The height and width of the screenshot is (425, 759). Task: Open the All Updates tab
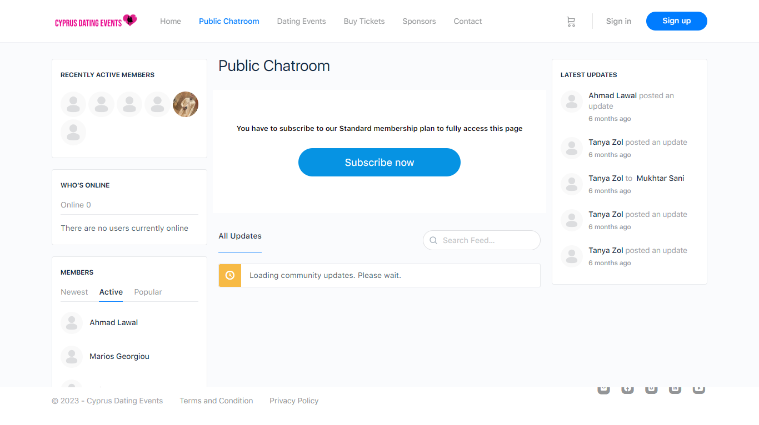click(x=240, y=236)
